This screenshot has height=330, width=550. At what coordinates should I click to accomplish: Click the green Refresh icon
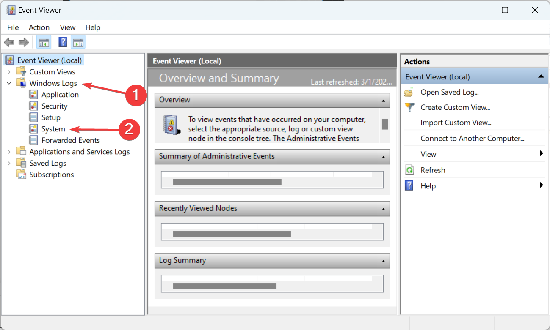pos(409,170)
